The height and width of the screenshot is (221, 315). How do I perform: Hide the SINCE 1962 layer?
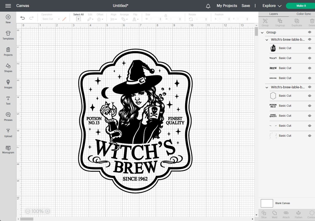309,78
